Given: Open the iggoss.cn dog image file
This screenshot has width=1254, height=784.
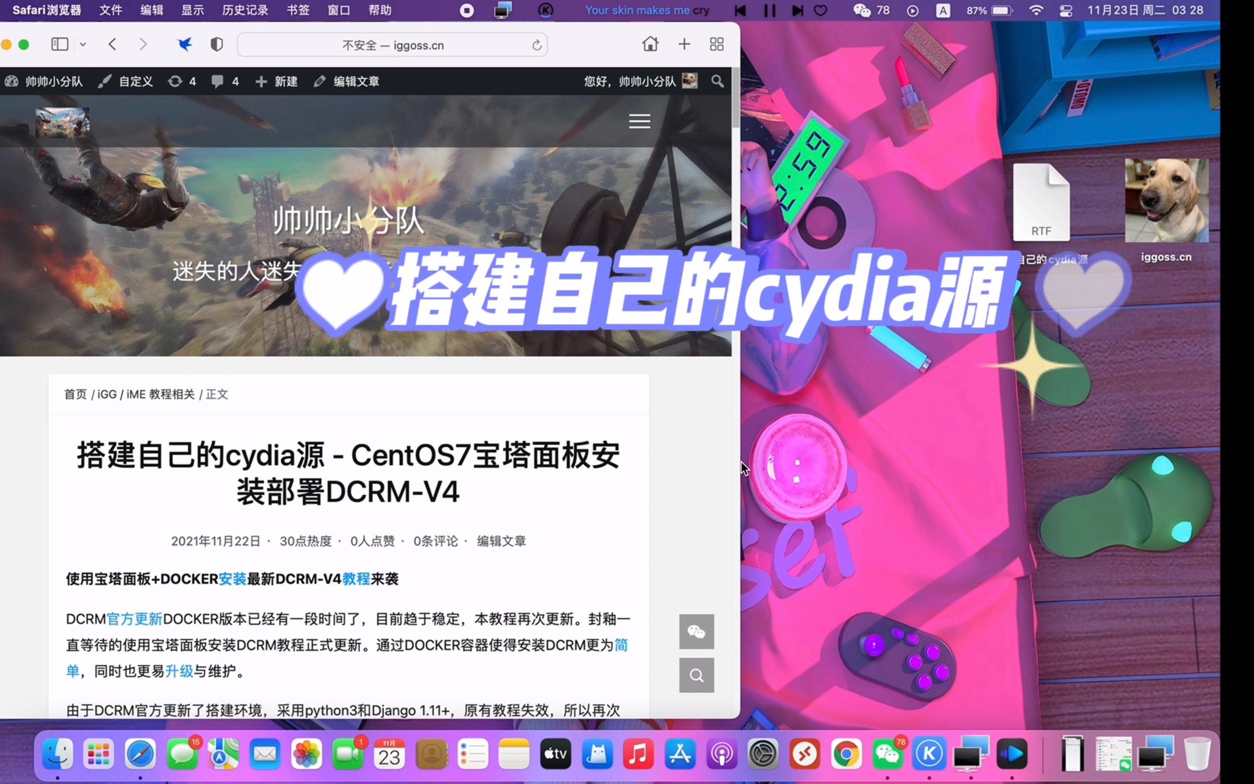Looking at the screenshot, I should pyautogui.click(x=1167, y=201).
